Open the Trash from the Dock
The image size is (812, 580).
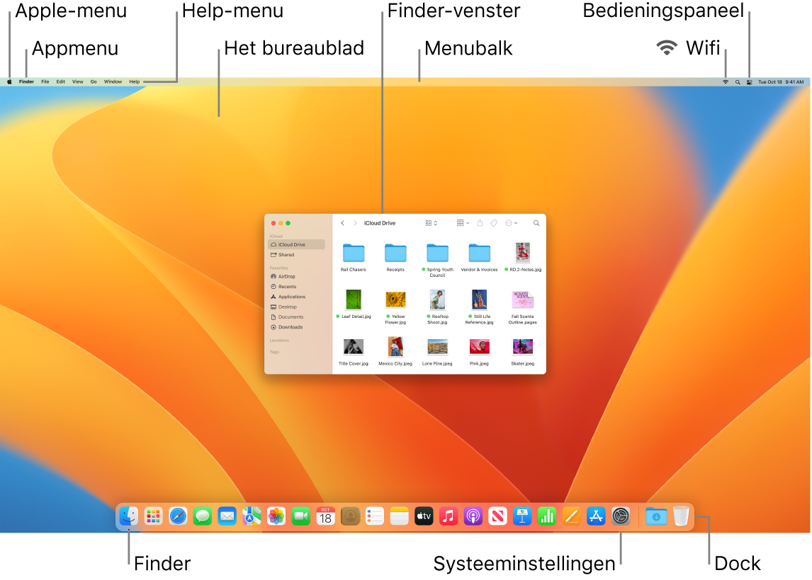682,516
